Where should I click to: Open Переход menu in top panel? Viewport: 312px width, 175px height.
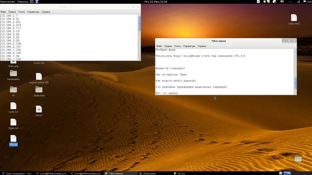tap(22, 1)
